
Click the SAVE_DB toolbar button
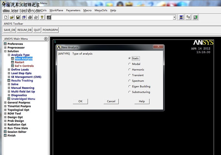[9, 30]
